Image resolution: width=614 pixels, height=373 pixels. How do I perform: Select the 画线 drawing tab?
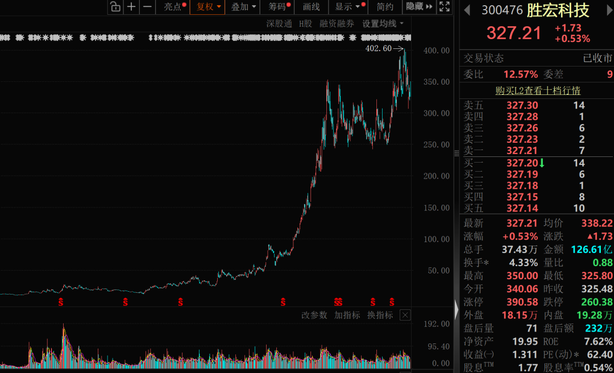(312, 7)
